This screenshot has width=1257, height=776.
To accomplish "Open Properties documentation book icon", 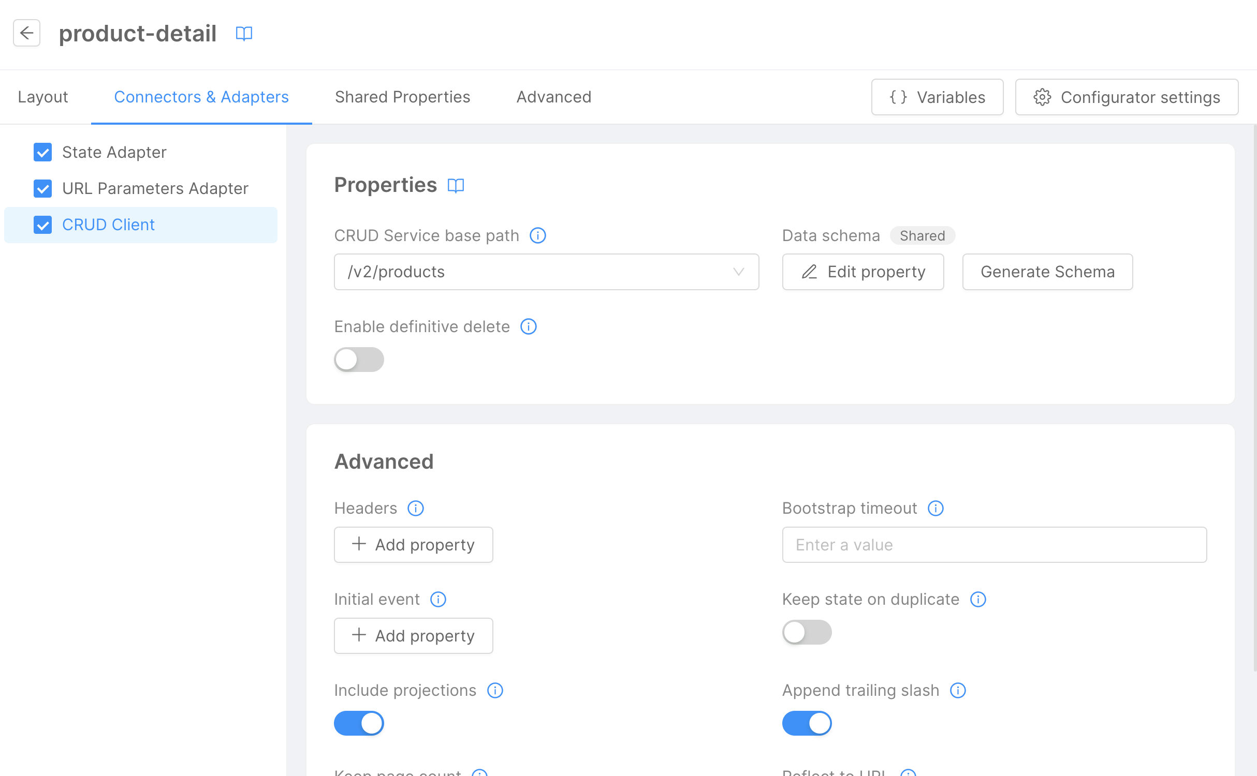I will point(456,185).
